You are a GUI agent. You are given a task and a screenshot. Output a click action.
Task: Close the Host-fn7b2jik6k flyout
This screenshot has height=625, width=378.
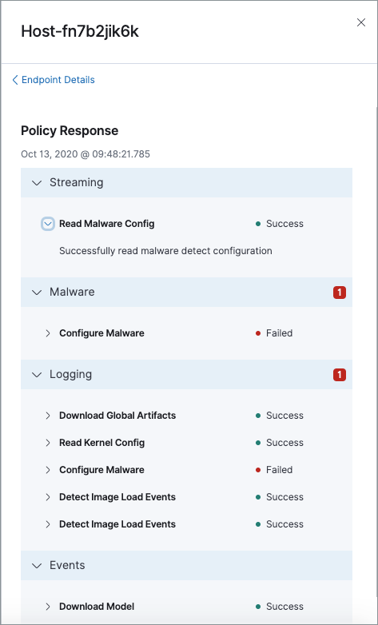coord(361,22)
